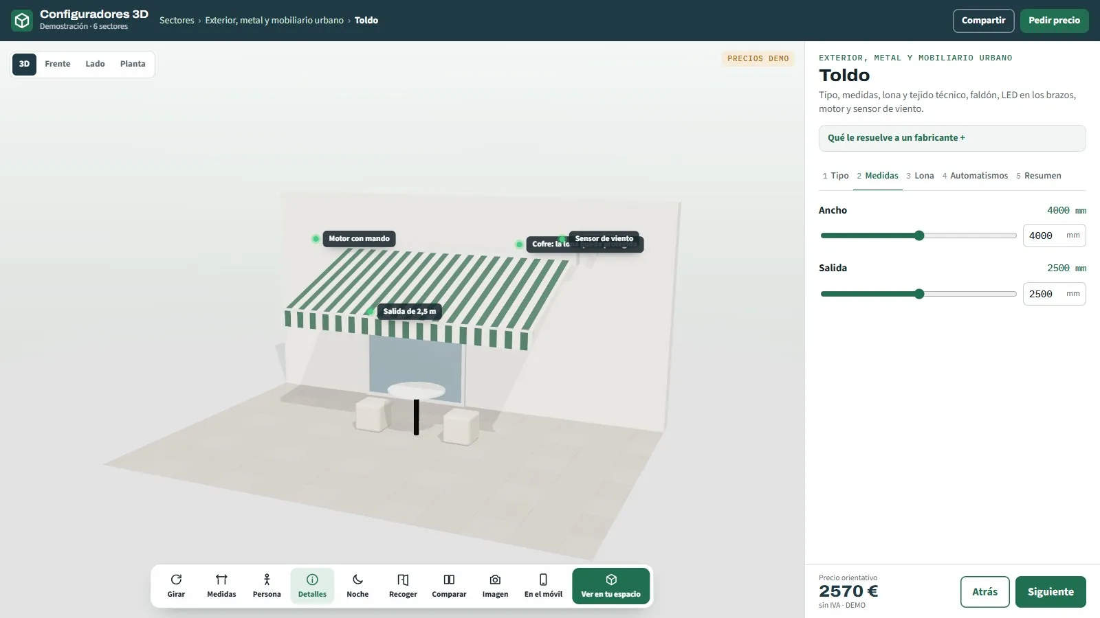
Task: Open the Comparar compare tool
Action: 449,586
